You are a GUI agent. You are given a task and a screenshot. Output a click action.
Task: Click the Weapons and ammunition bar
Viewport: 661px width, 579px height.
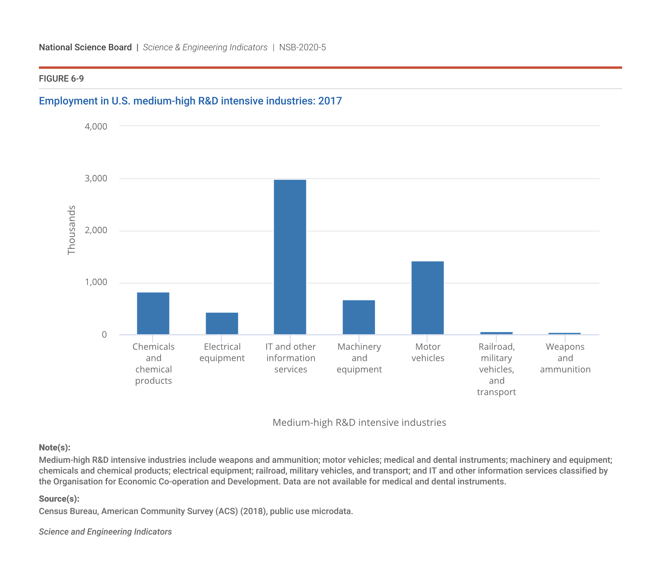point(565,333)
